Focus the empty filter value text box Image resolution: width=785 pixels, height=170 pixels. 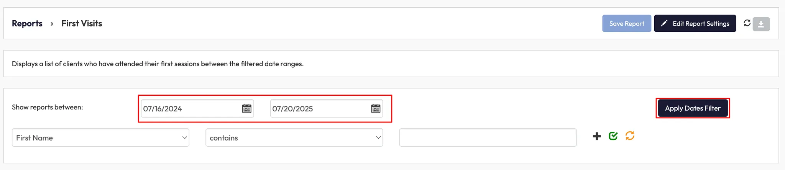488,137
